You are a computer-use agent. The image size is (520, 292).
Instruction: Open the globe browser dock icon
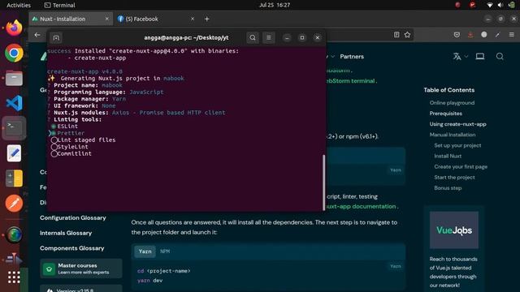pyautogui.click(x=14, y=234)
